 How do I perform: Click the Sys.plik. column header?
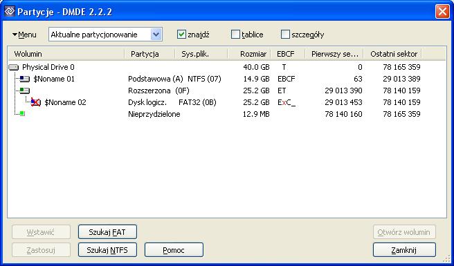201,54
